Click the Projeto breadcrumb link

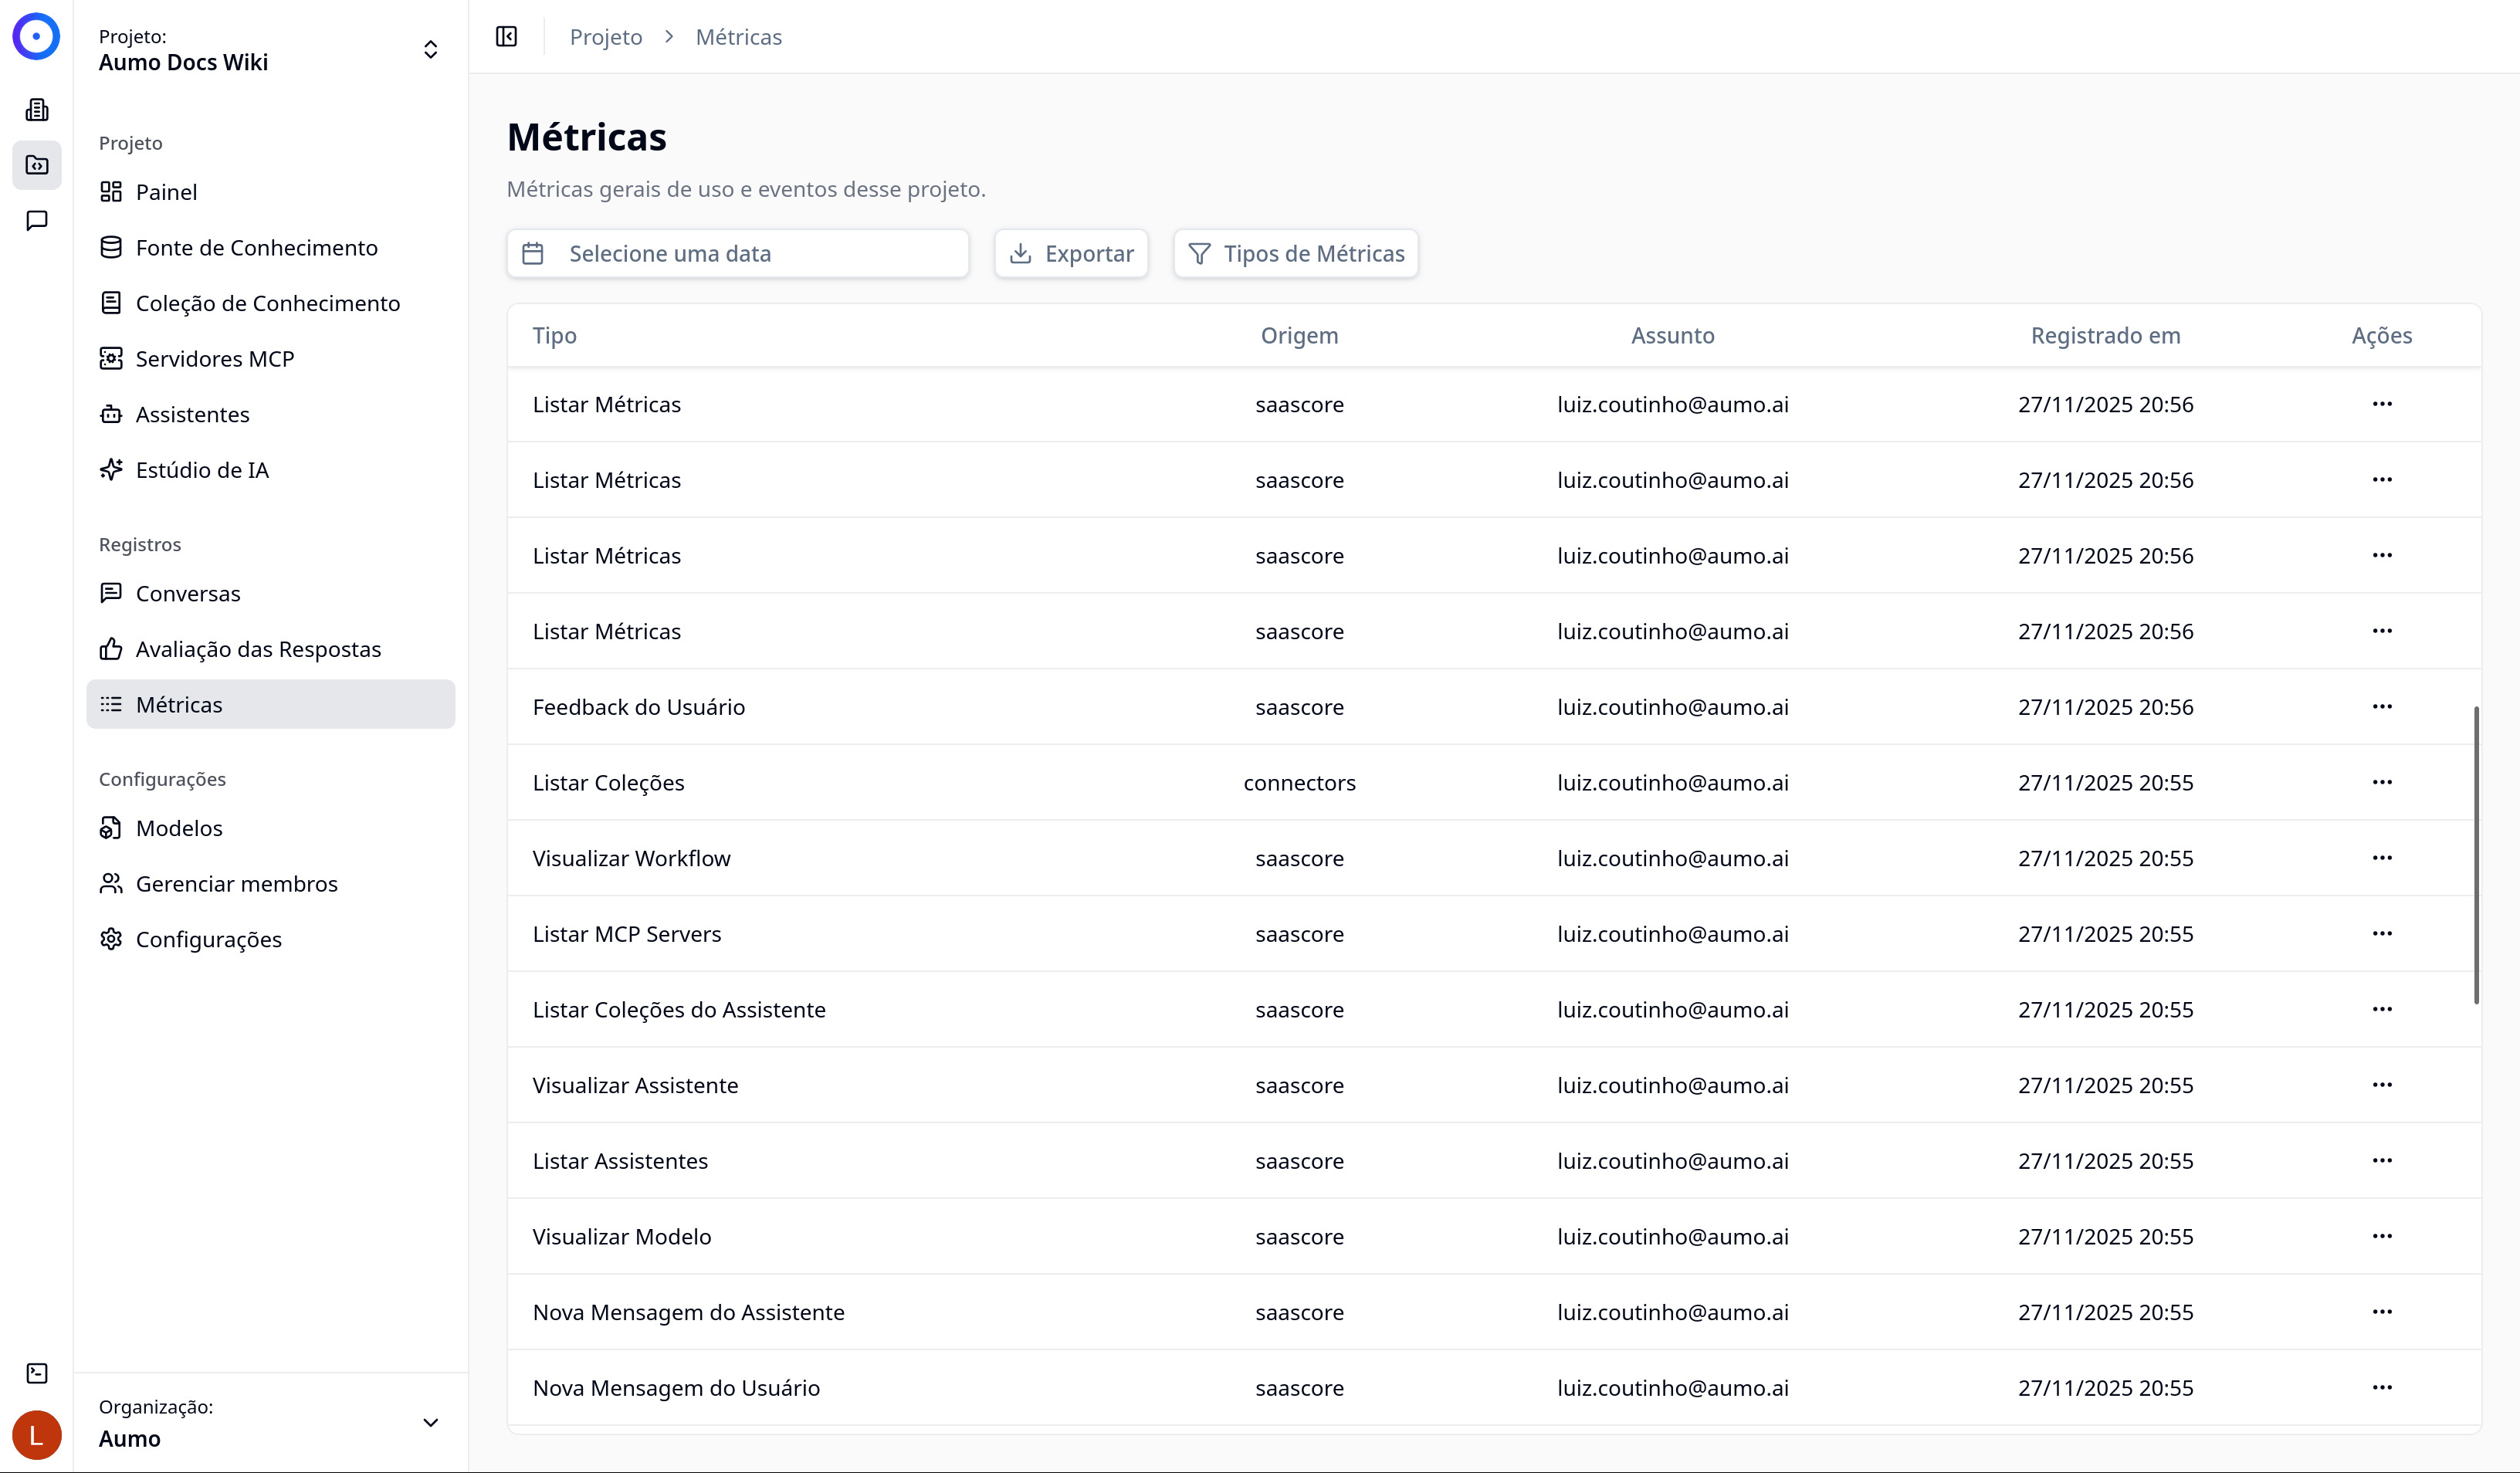[605, 36]
